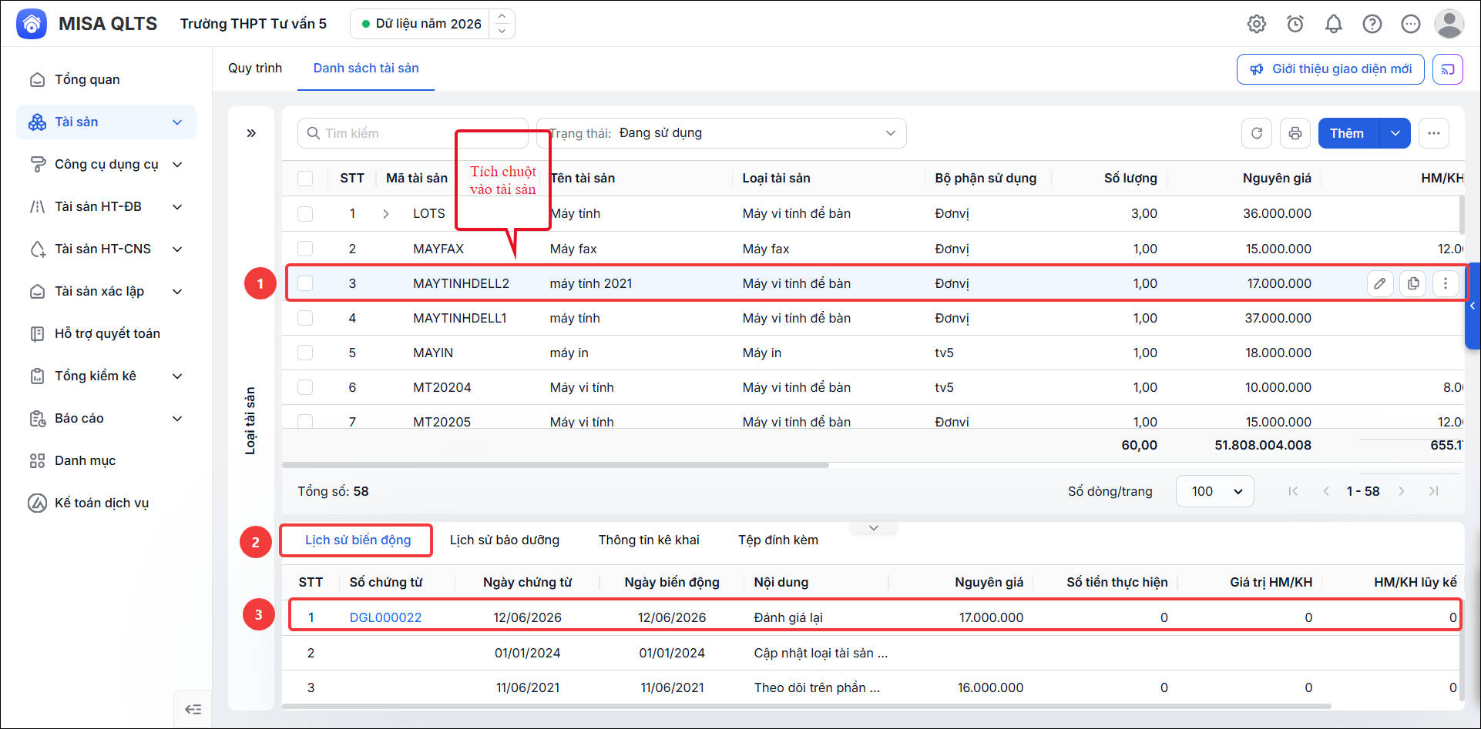Duplicate asset MAYTINHDELL2 with copy icon

click(x=1413, y=283)
